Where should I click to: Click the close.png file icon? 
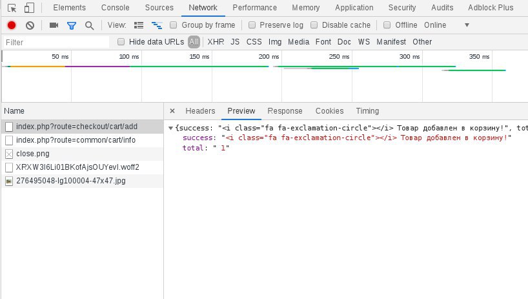(9, 154)
